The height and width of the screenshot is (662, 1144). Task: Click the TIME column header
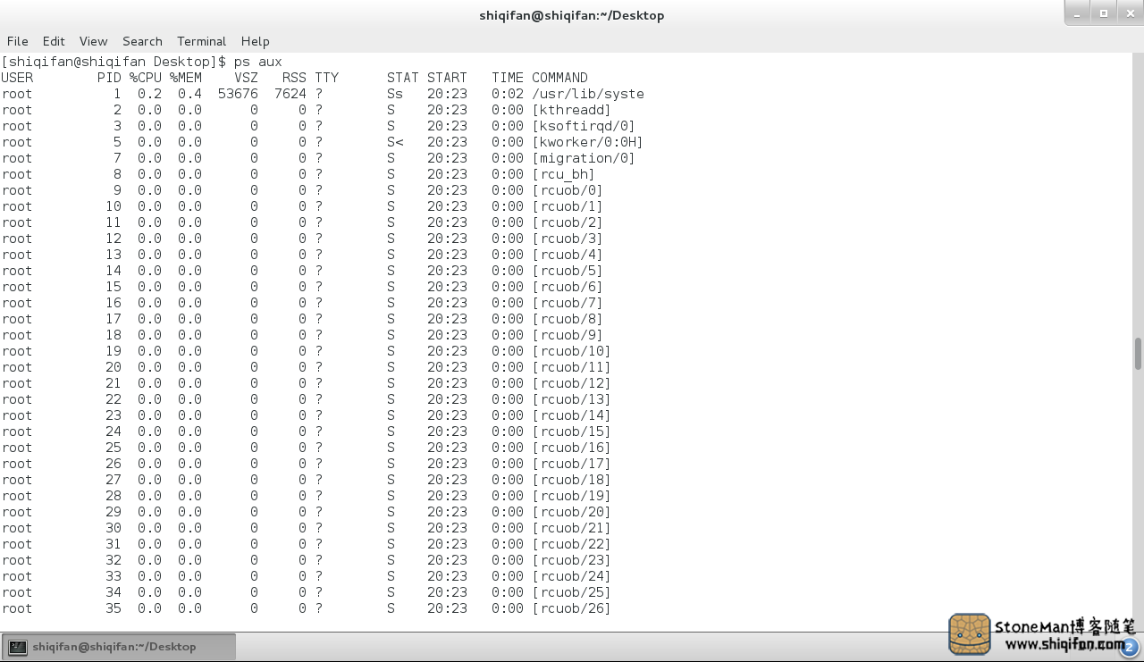tap(508, 78)
